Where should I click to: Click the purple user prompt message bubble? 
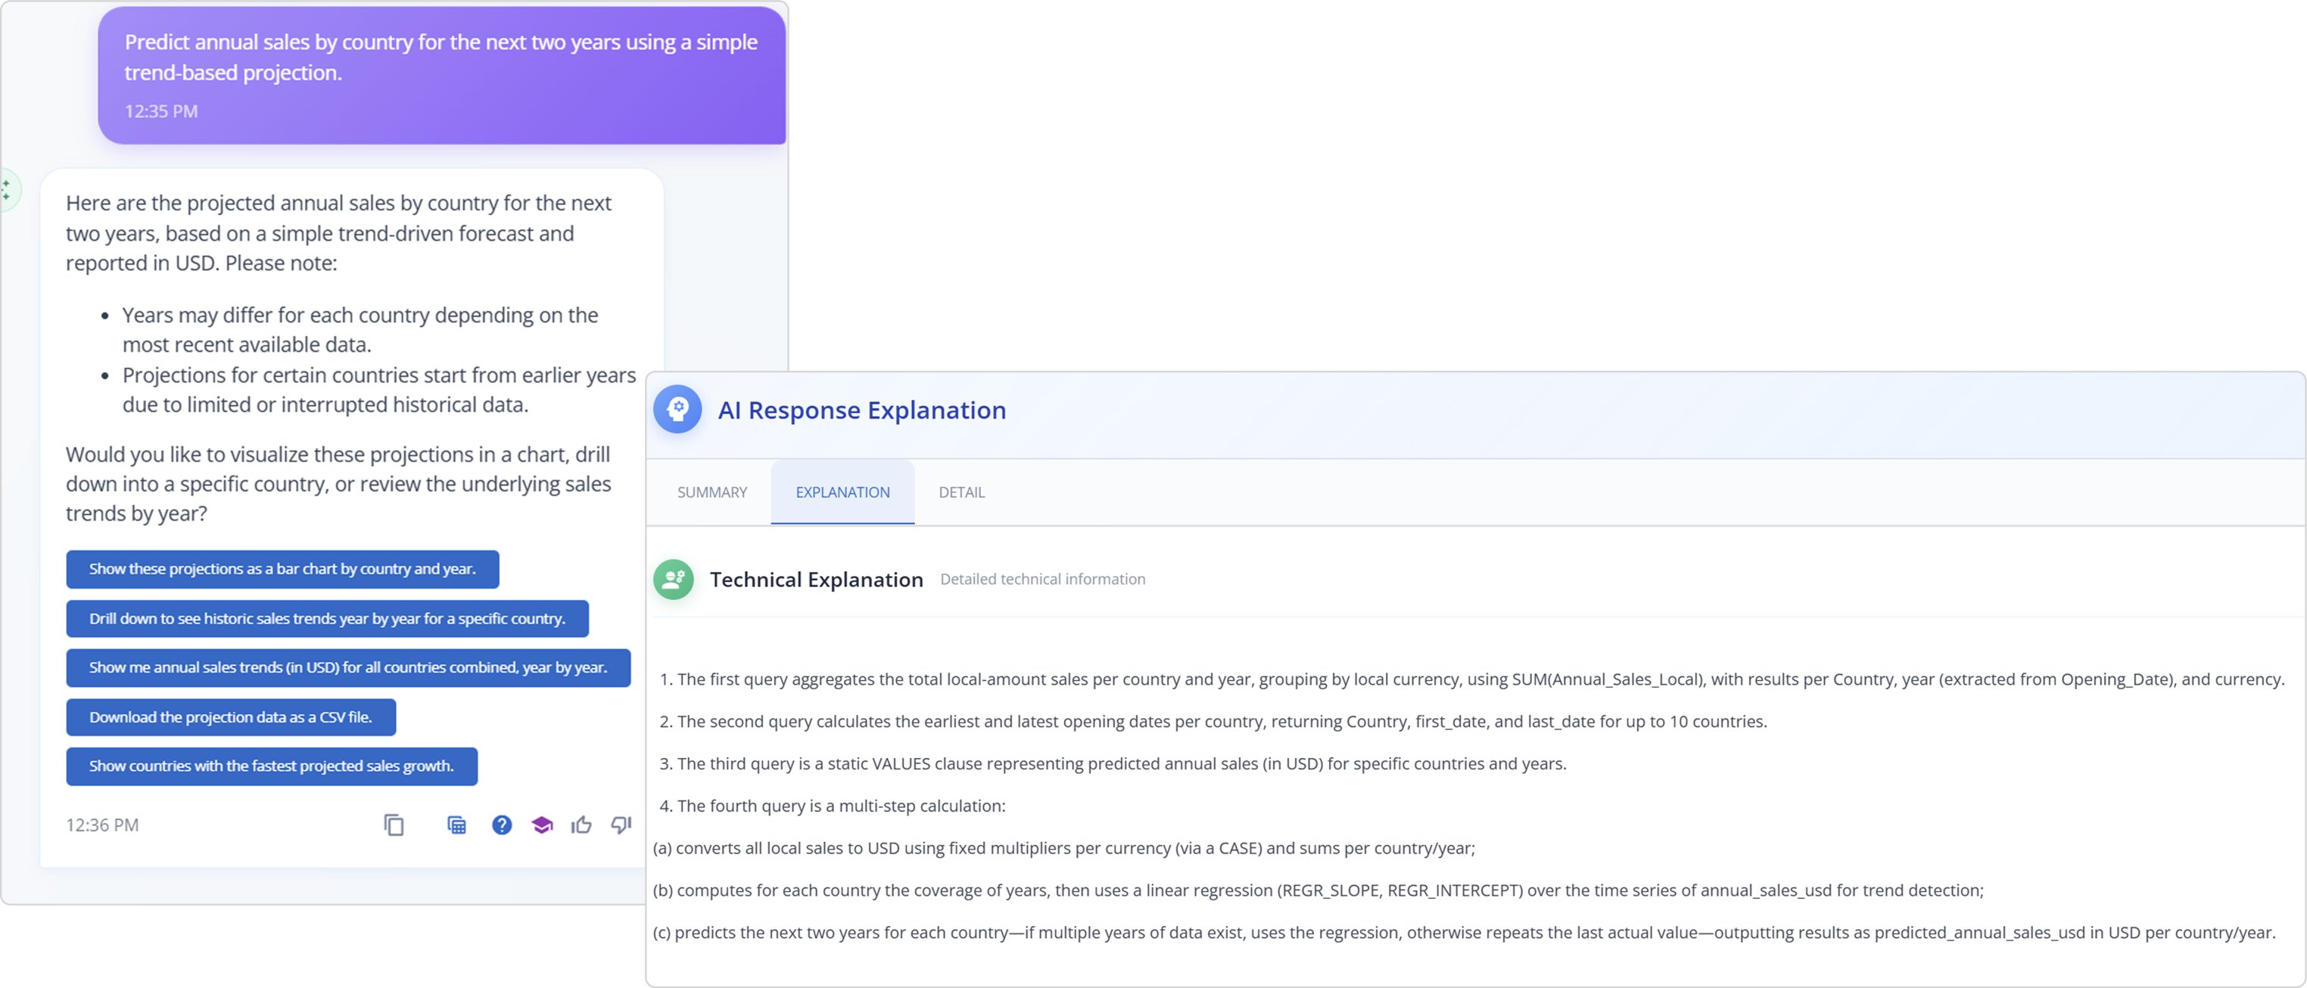[x=441, y=76]
